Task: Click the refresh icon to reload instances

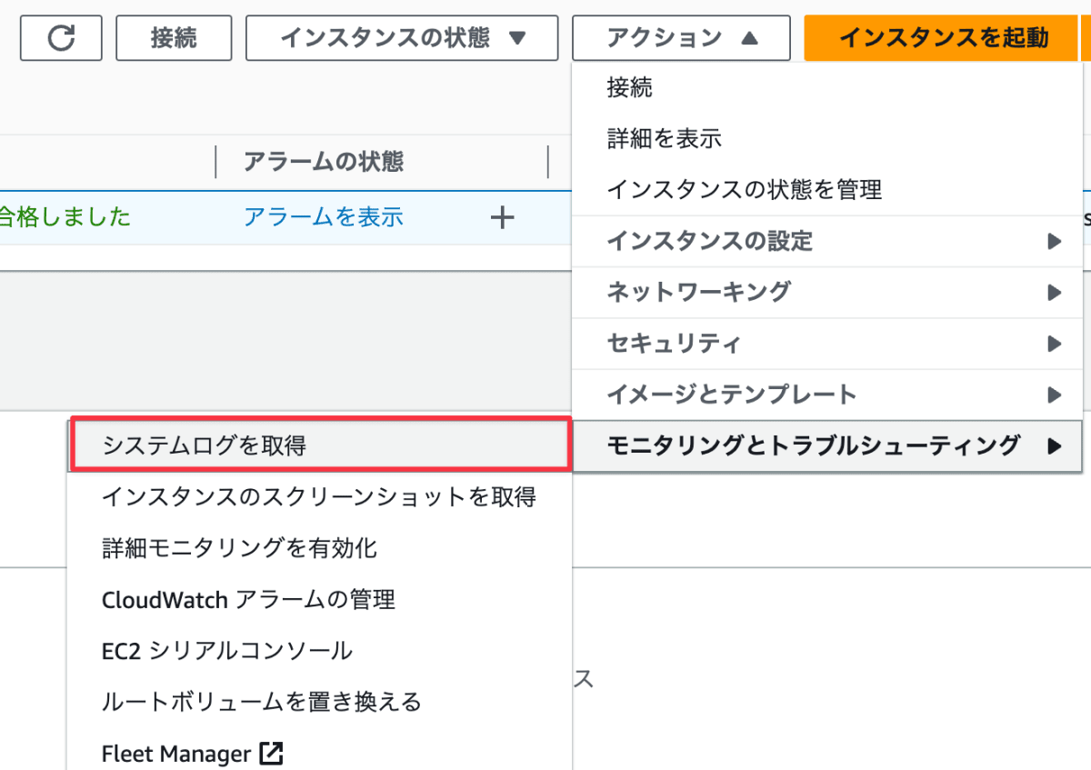Action: click(x=60, y=37)
